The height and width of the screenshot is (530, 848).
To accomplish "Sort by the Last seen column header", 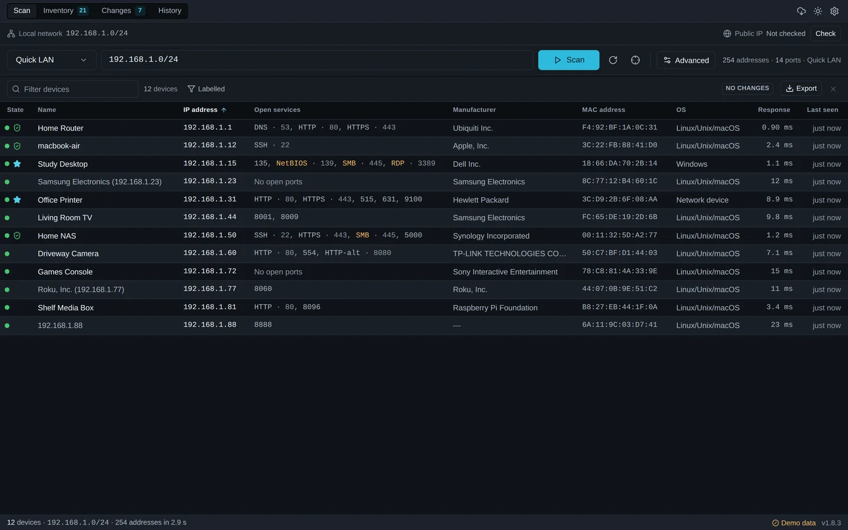I will [823, 110].
